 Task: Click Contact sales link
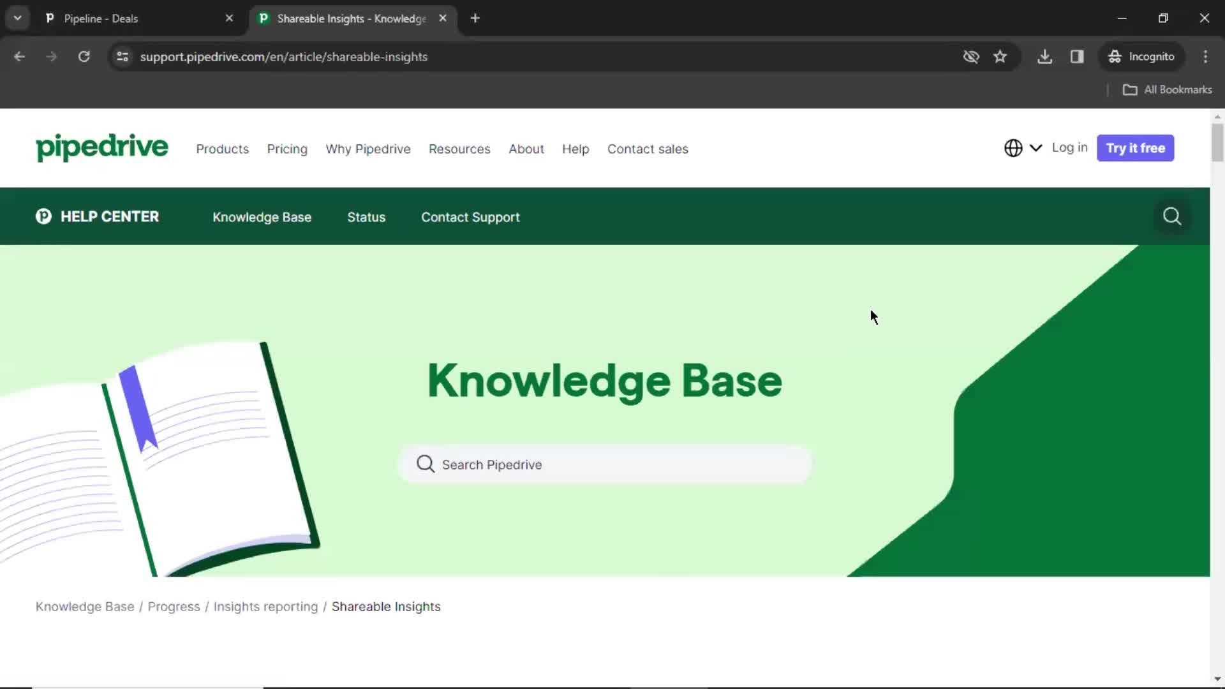(x=648, y=149)
